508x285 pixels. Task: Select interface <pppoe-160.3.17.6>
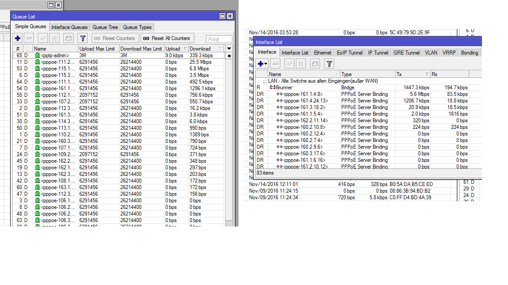368,153
